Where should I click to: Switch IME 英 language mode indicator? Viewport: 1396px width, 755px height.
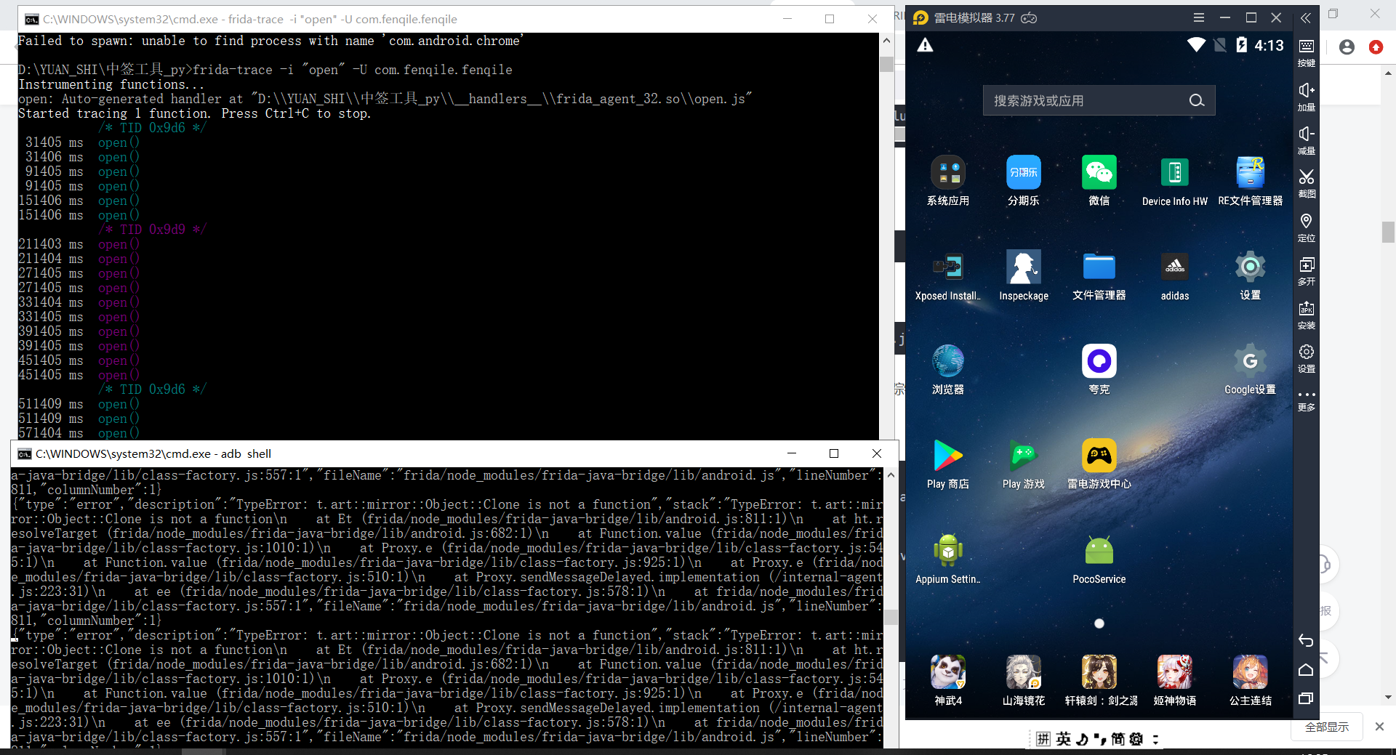pos(1064,739)
